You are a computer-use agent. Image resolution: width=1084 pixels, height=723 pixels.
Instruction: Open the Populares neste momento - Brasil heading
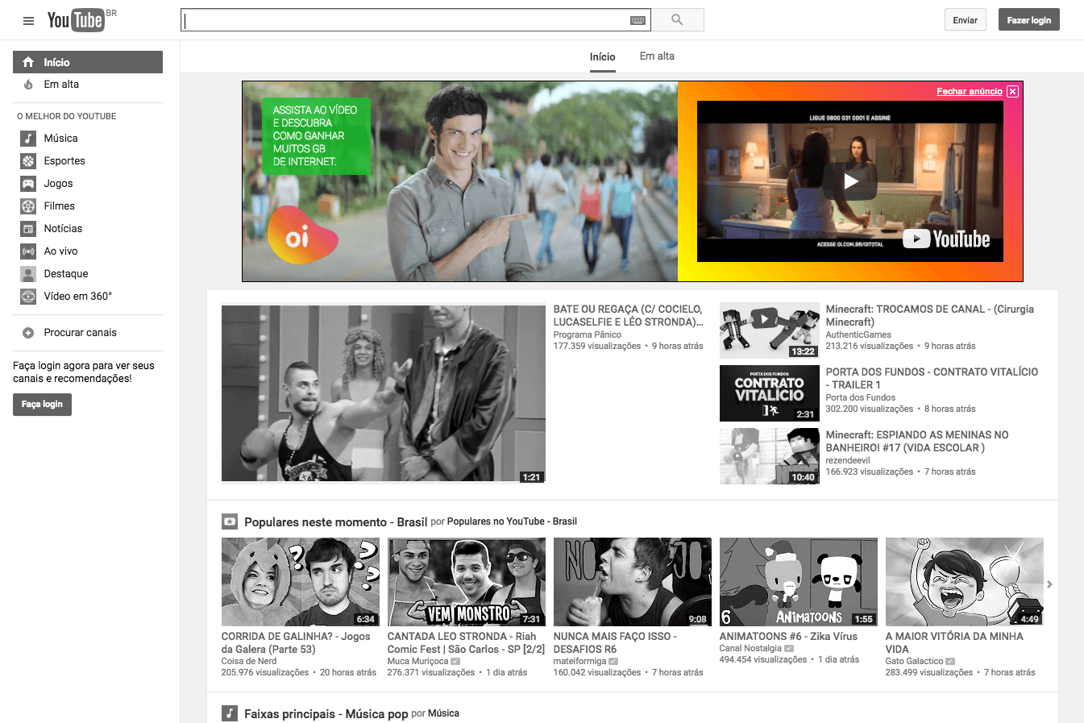(x=335, y=522)
